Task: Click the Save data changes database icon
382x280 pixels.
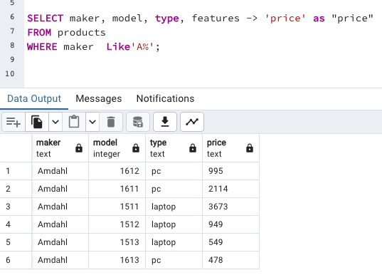Action: pos(138,122)
